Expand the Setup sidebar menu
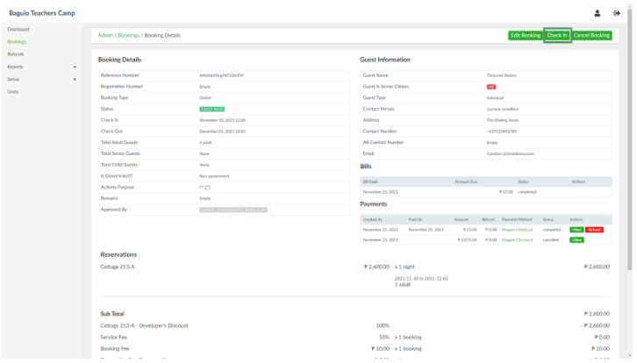 (x=42, y=79)
